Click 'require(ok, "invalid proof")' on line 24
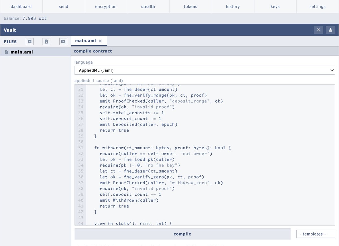Image resolution: width=339 pixels, height=246 pixels. (137, 107)
